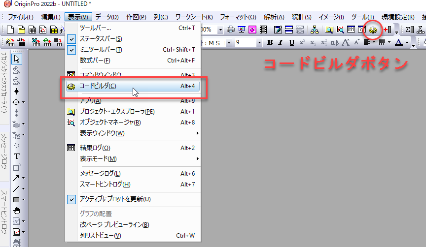Click the film strip video icon
Image resolution: width=426 pixels, height=247 pixels.
263,30
